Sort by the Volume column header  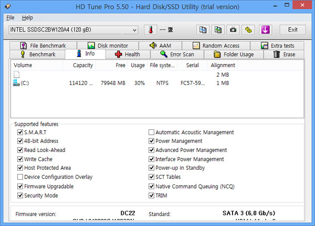37,65
